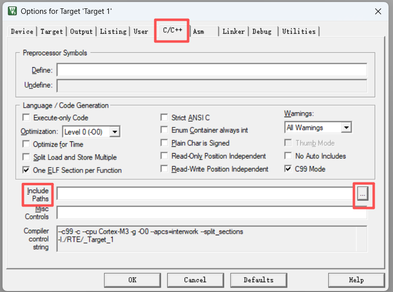Switch to the Linker tab
The image size is (393, 292).
click(x=234, y=32)
